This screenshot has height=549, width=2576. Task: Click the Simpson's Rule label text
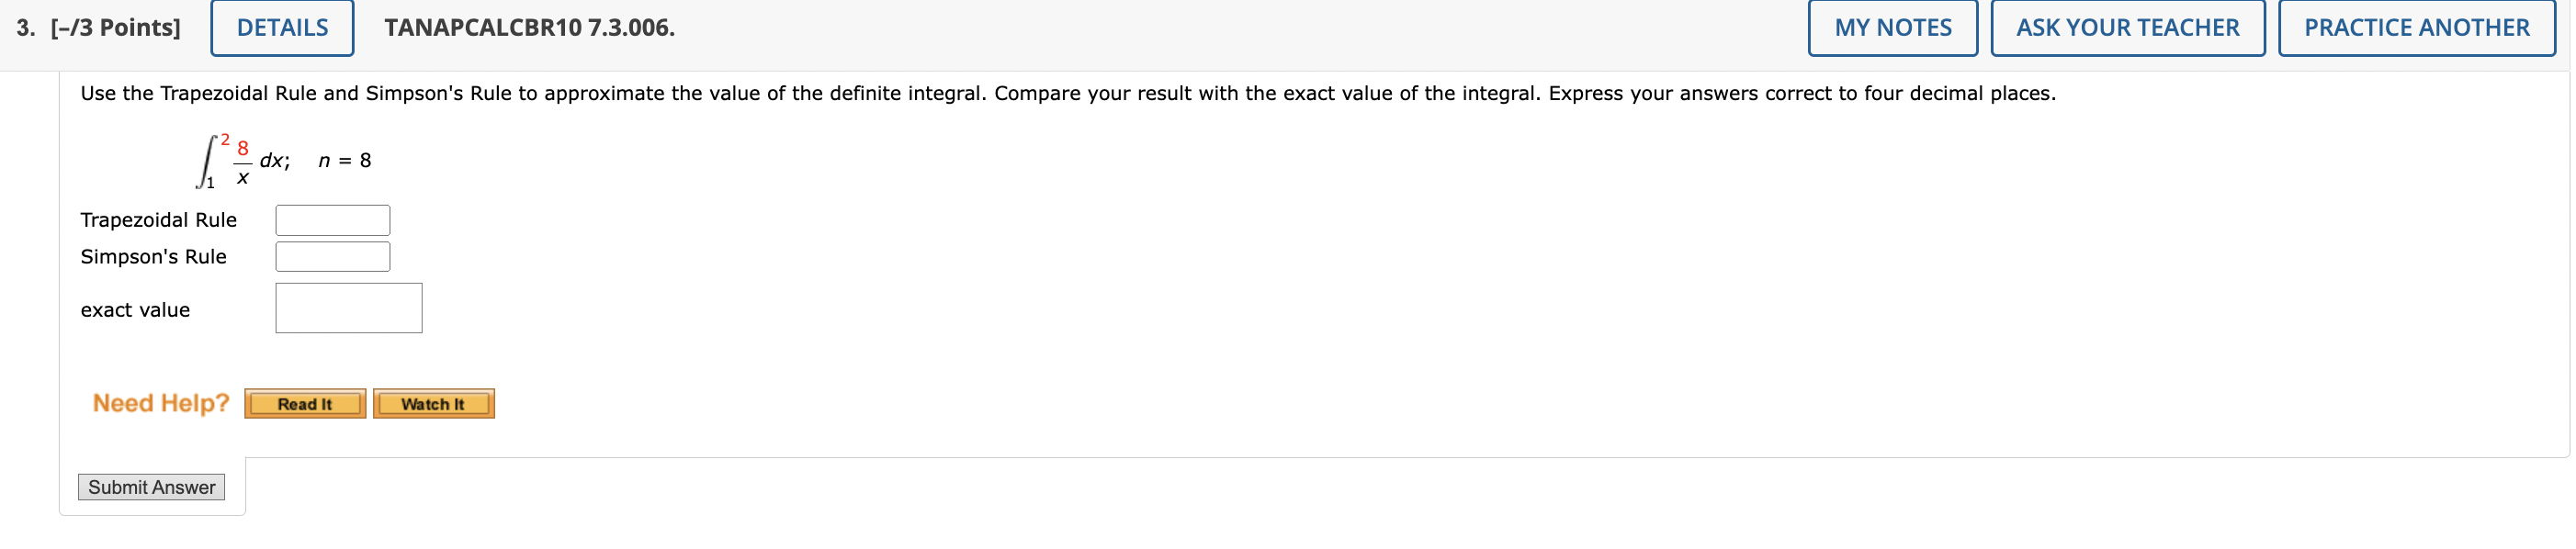pos(153,256)
